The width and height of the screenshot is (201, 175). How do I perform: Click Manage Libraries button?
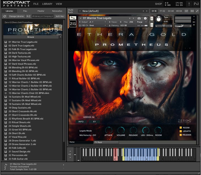[16, 16]
